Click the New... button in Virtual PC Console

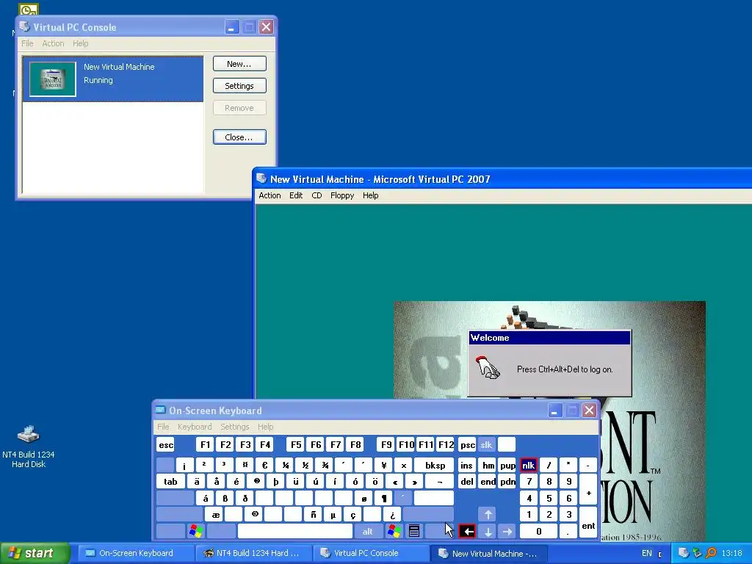pyautogui.click(x=239, y=64)
